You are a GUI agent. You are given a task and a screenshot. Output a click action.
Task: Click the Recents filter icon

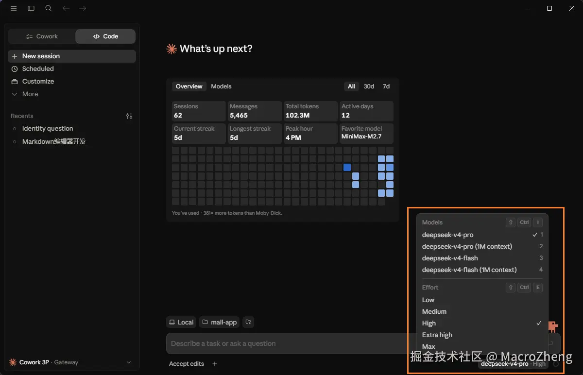pyautogui.click(x=129, y=116)
